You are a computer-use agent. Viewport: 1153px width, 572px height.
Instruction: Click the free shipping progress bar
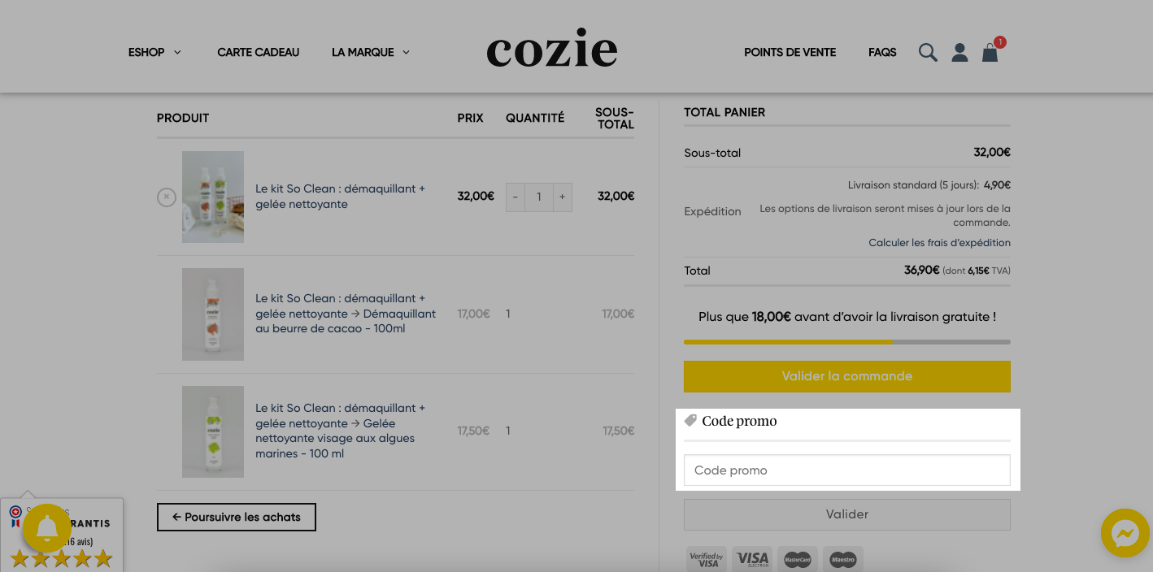pos(847,342)
